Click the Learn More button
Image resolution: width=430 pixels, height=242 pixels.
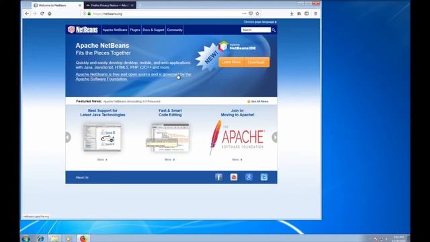[231, 62]
